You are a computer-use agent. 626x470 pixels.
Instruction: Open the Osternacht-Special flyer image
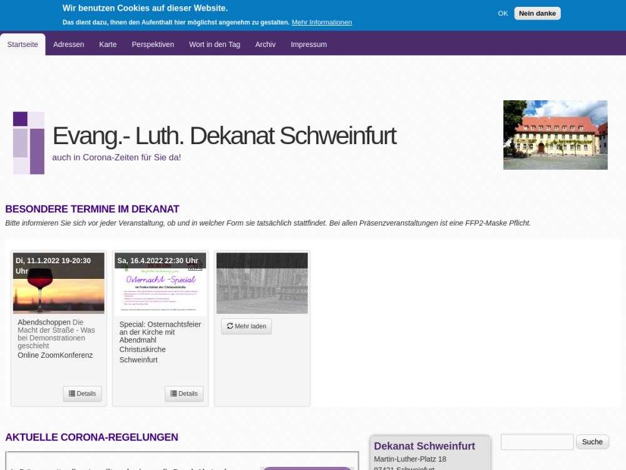click(x=160, y=283)
